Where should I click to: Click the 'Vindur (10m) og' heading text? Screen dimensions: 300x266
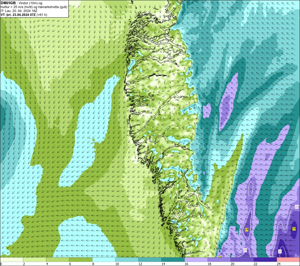(30, 3)
